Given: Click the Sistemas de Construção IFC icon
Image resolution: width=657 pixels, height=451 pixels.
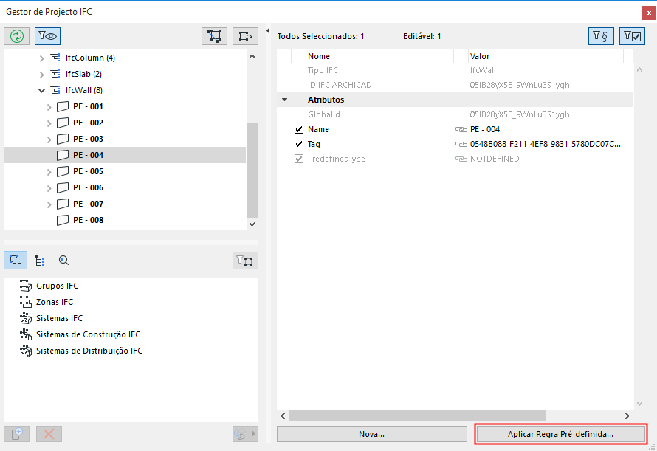Looking at the screenshot, I should click(x=26, y=334).
